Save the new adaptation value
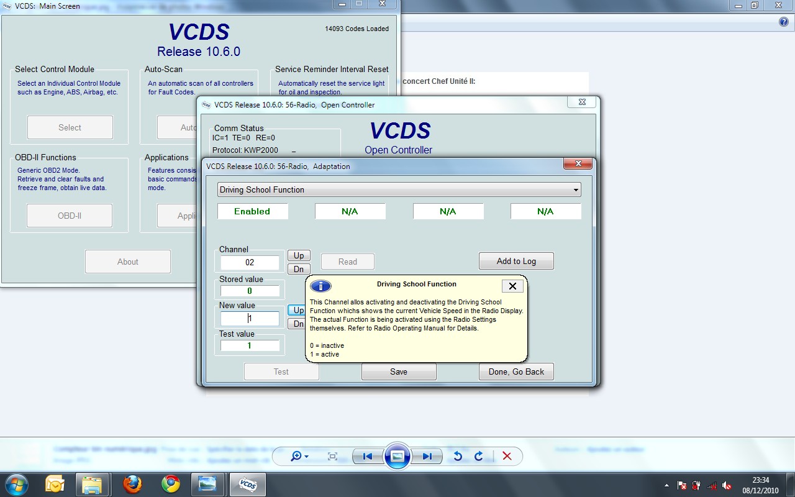 [x=399, y=372]
